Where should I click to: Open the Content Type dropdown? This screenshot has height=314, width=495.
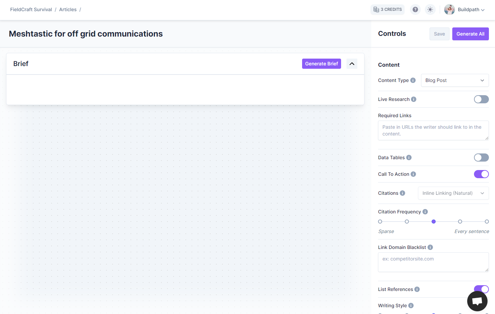pos(455,80)
